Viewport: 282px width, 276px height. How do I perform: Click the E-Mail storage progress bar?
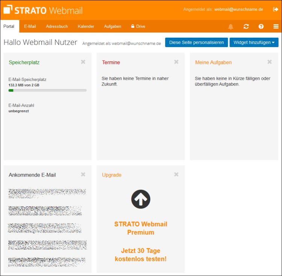[47, 90]
